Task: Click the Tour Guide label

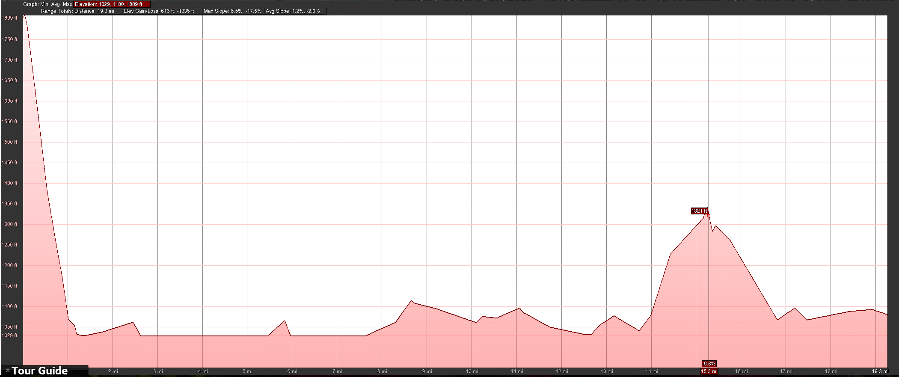Action: (39, 371)
